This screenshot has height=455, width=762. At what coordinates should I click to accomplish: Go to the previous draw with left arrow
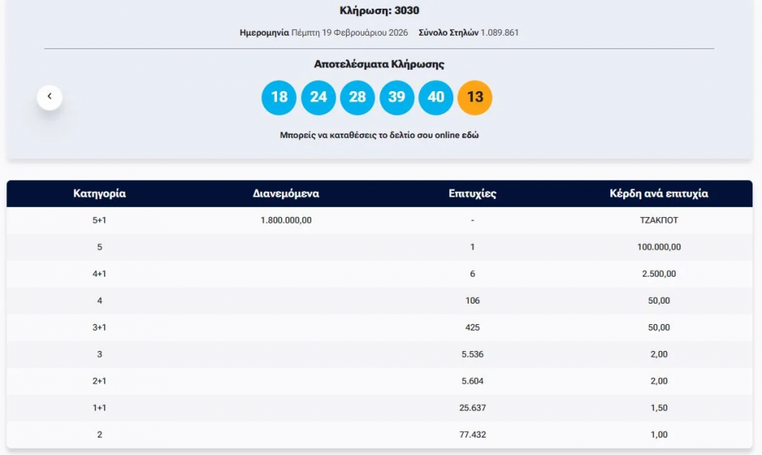(49, 97)
